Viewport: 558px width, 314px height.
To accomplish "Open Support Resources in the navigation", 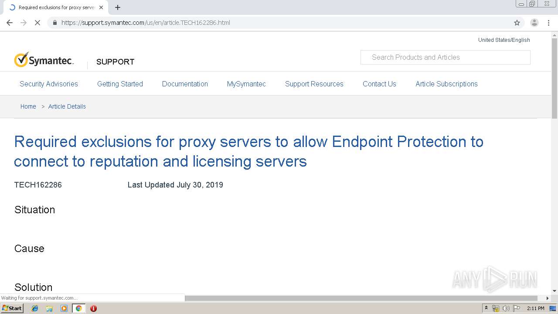I will pyautogui.click(x=314, y=84).
